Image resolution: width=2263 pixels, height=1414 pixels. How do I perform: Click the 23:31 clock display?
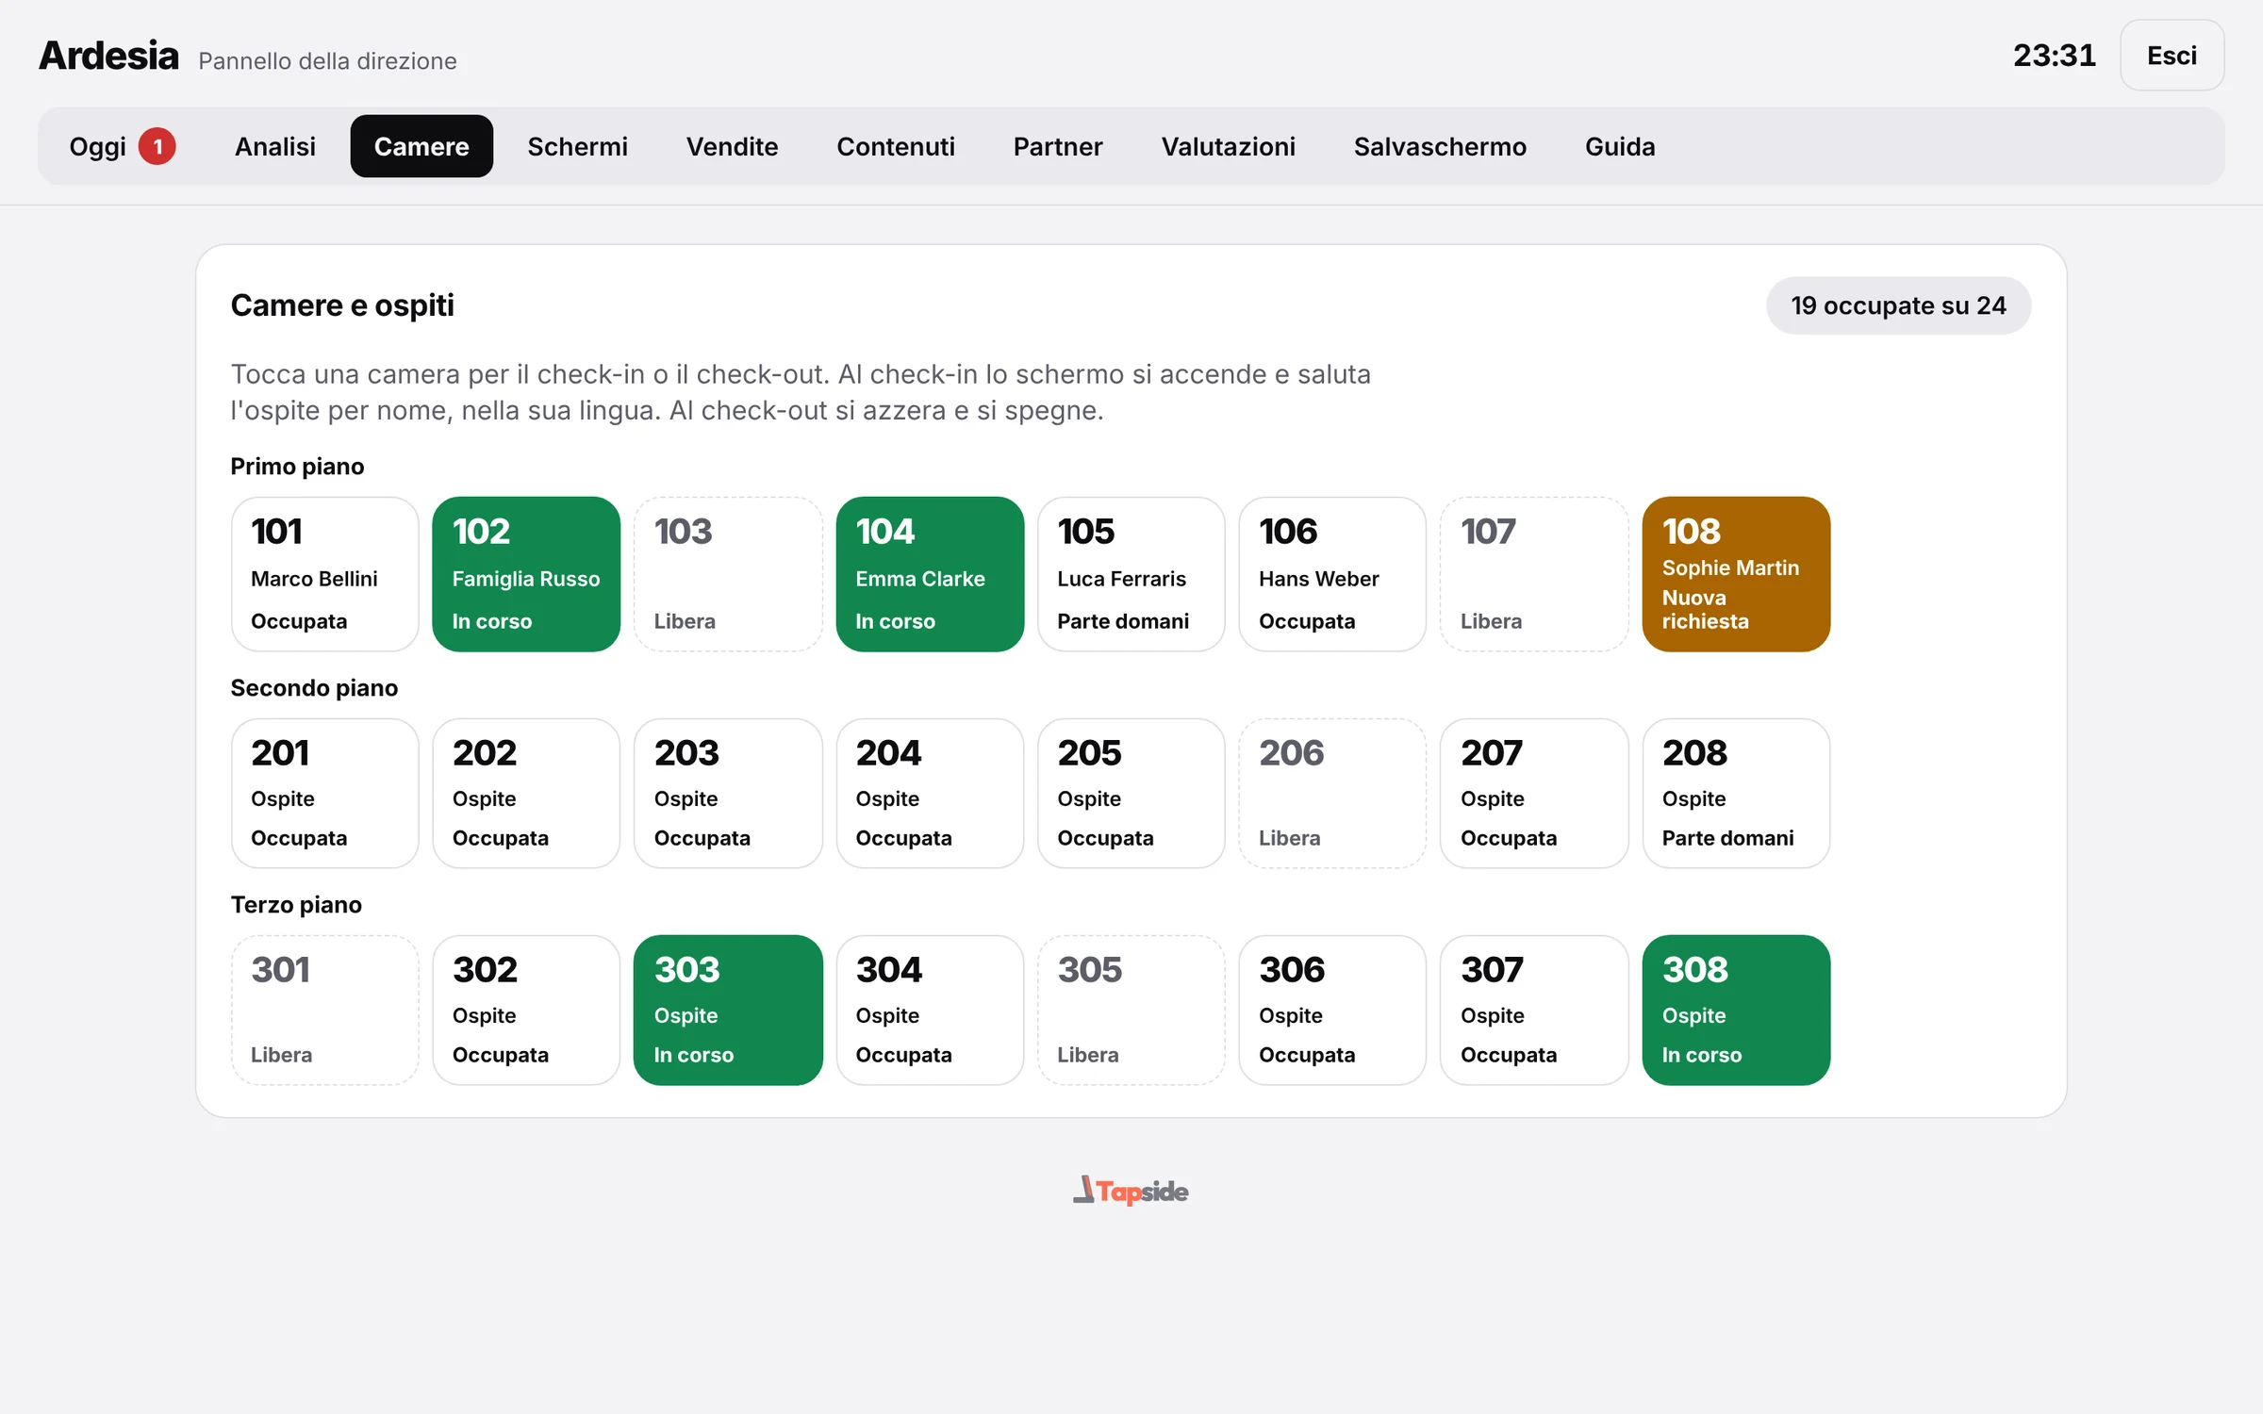pyautogui.click(x=2055, y=56)
